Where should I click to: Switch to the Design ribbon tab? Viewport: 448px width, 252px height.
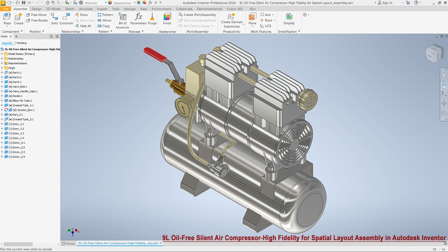(36, 9)
